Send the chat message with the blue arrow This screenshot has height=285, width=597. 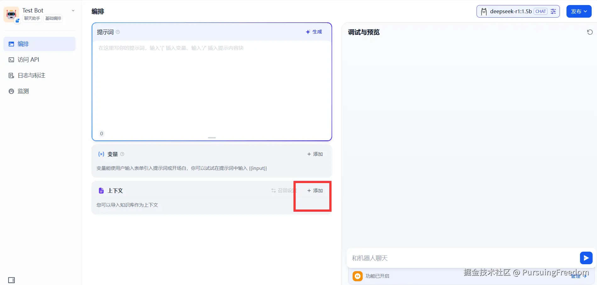[x=586, y=258]
